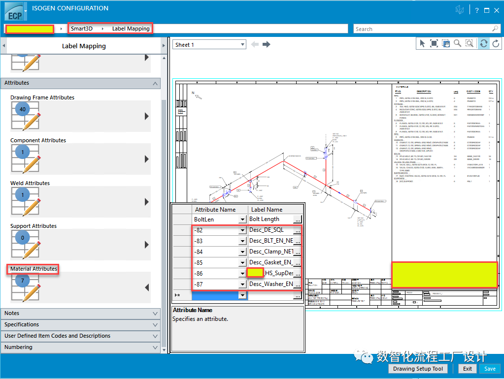Click the search magnifier icon
The height and width of the screenshot is (379, 504).
(x=495, y=29)
